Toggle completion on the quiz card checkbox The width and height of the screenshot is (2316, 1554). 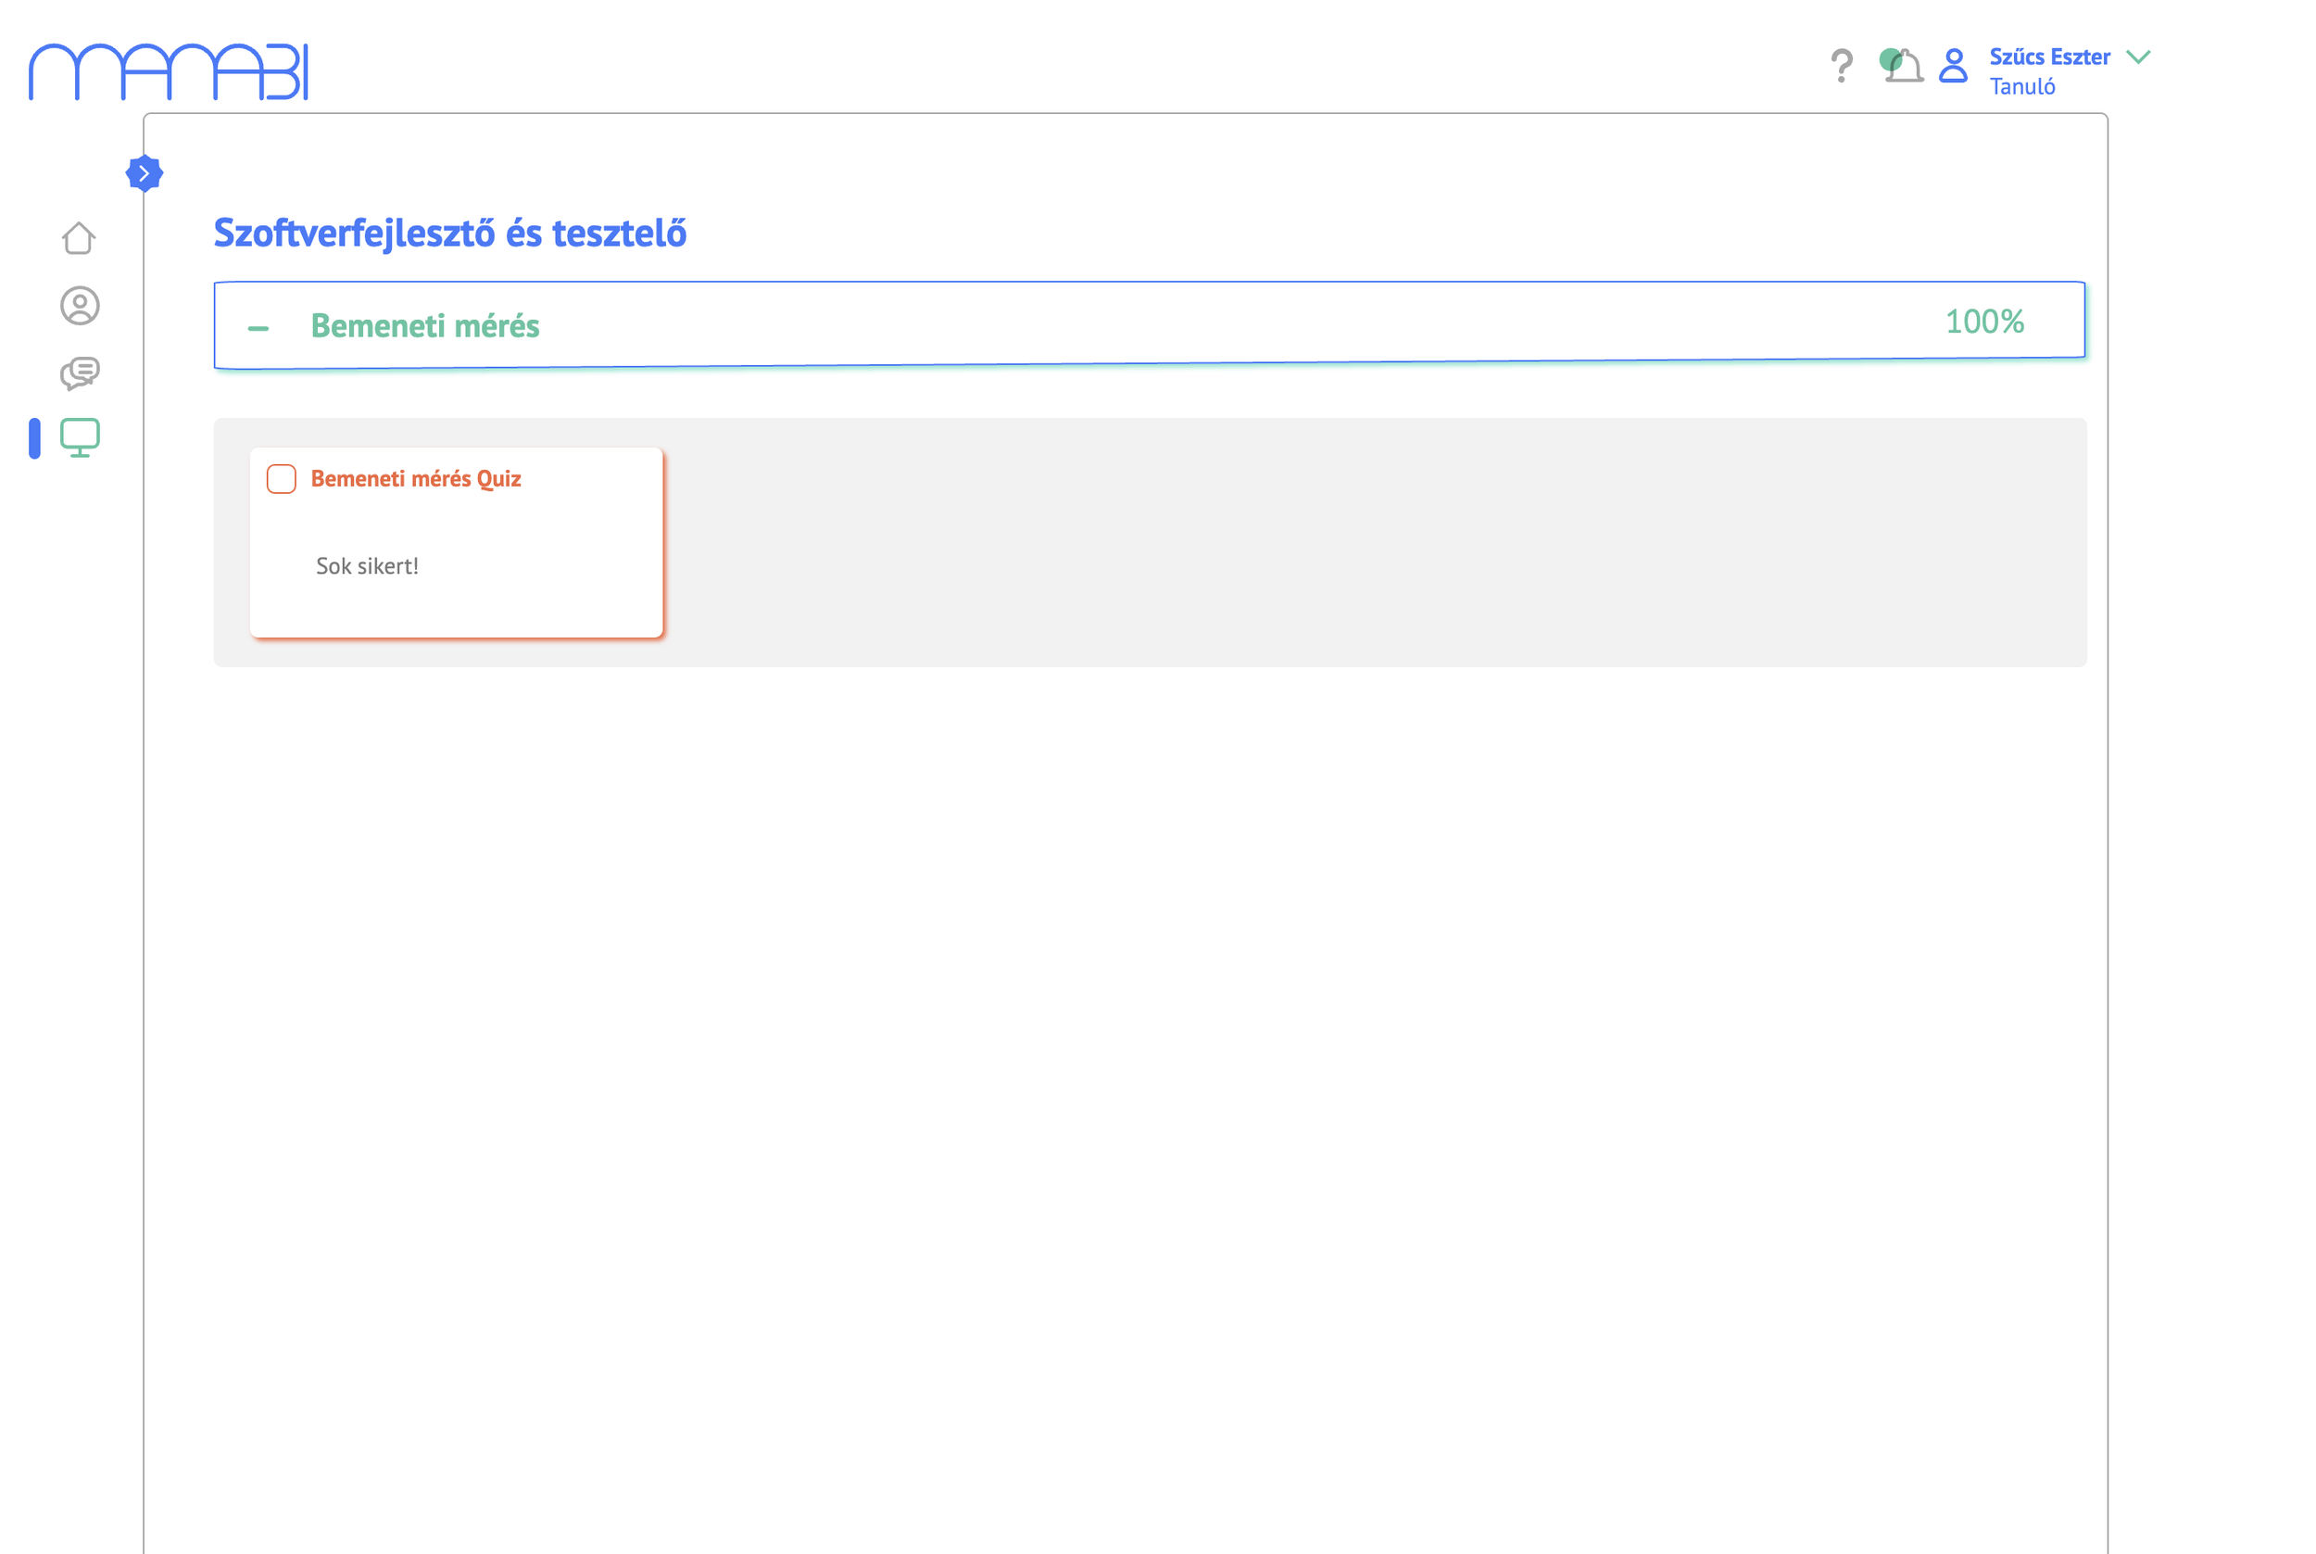click(281, 479)
